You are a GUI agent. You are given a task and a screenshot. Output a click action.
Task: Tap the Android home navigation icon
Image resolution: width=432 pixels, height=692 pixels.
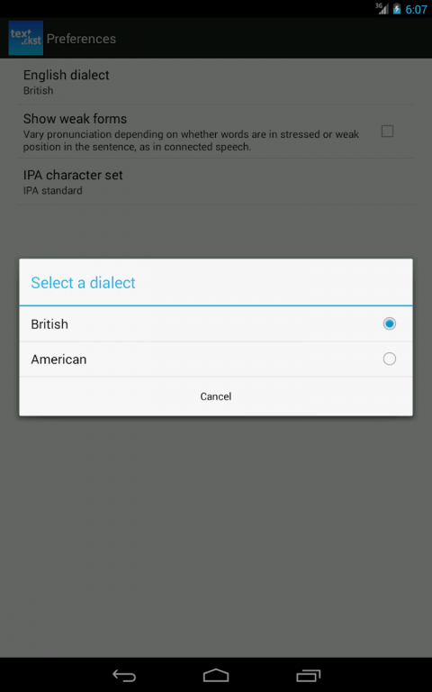[x=216, y=675]
